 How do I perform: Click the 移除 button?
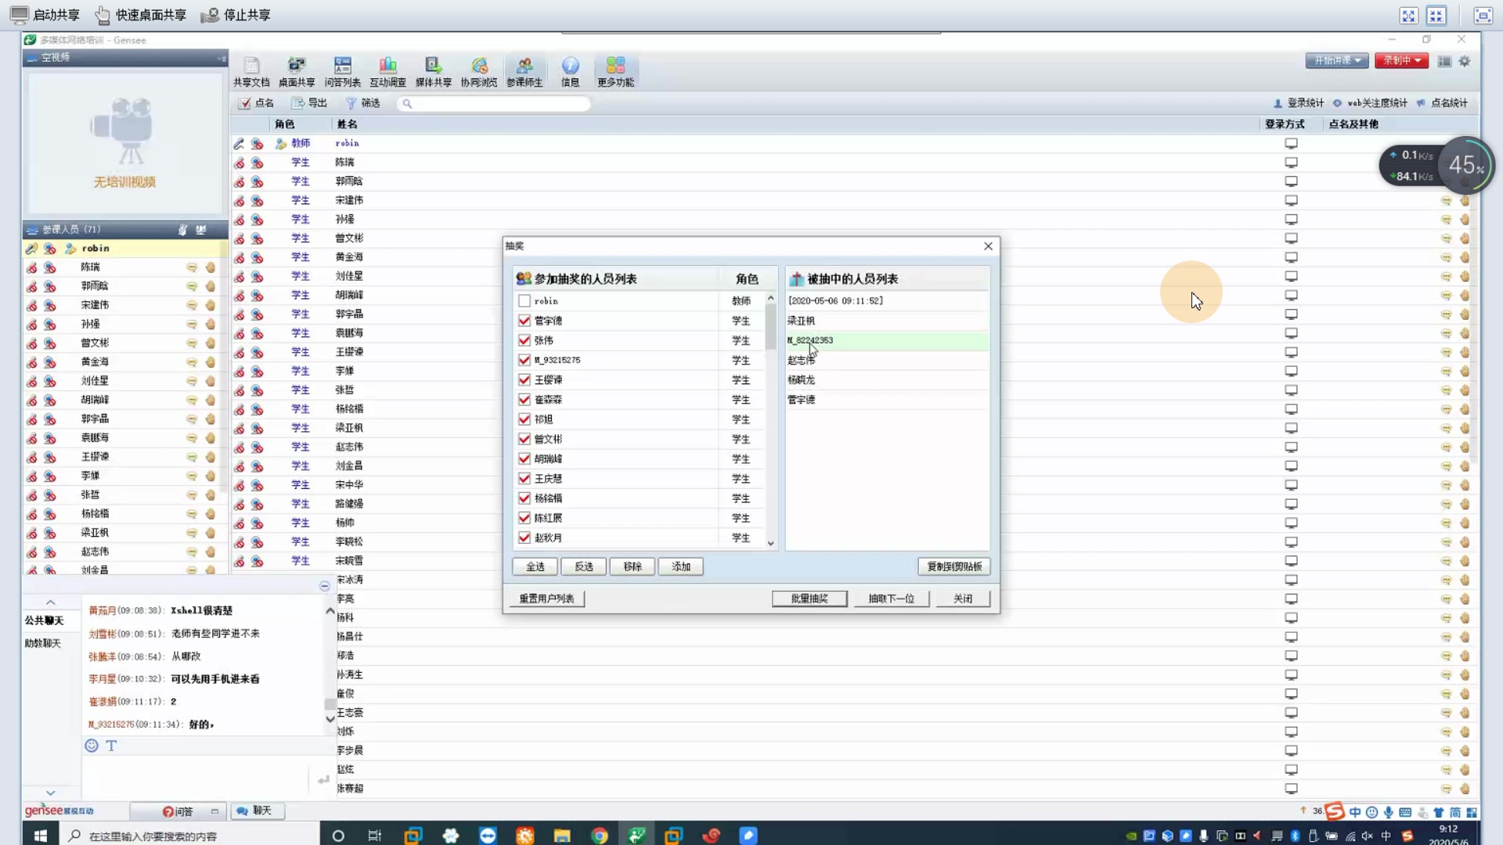633,566
